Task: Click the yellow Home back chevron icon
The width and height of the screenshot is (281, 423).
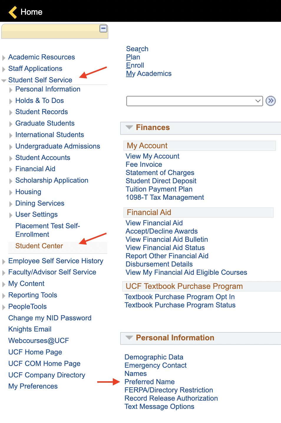Action: 13,12
